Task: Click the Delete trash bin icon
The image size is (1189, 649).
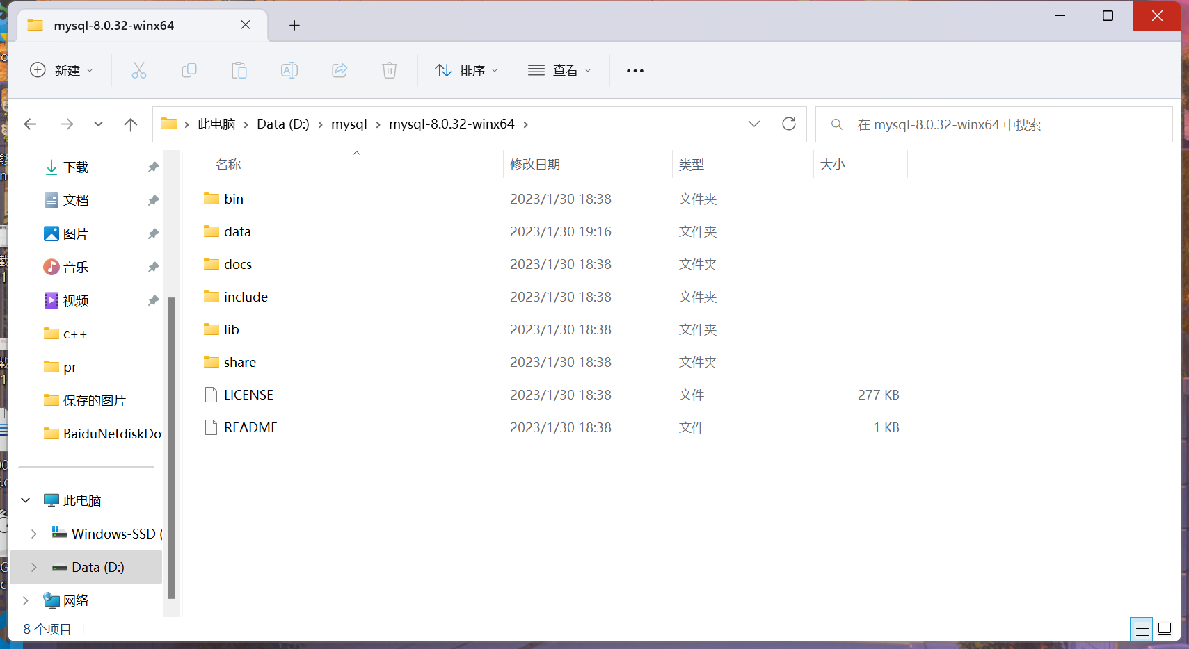Action: pyautogui.click(x=390, y=70)
